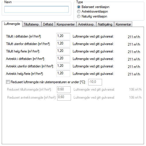This screenshot has width=146, height=146.
Task: Click the Avtrekk i driftstiden field
Action: pyautogui.click(x=63, y=59)
